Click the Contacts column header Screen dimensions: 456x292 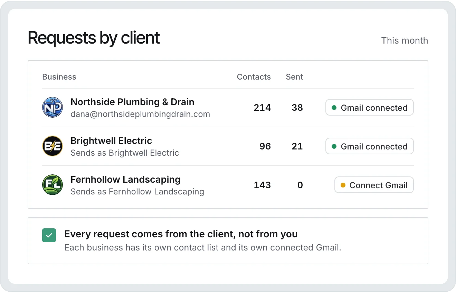[254, 77]
